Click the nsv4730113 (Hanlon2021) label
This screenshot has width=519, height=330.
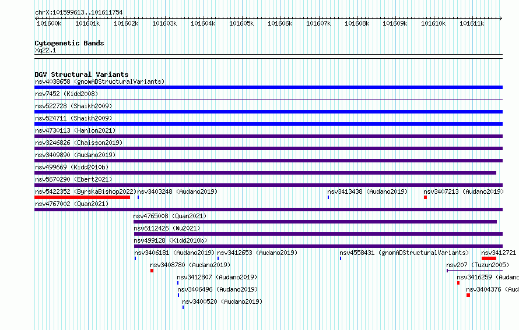tap(75, 130)
